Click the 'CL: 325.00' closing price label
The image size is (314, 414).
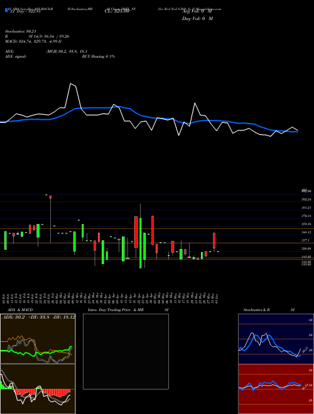click(x=118, y=11)
